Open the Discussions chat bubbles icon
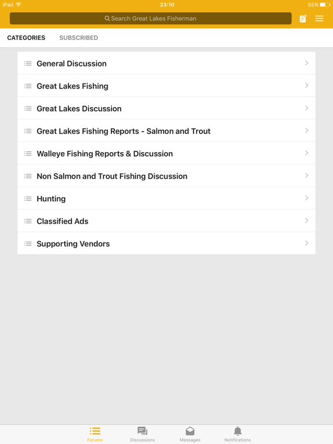 (x=142, y=431)
